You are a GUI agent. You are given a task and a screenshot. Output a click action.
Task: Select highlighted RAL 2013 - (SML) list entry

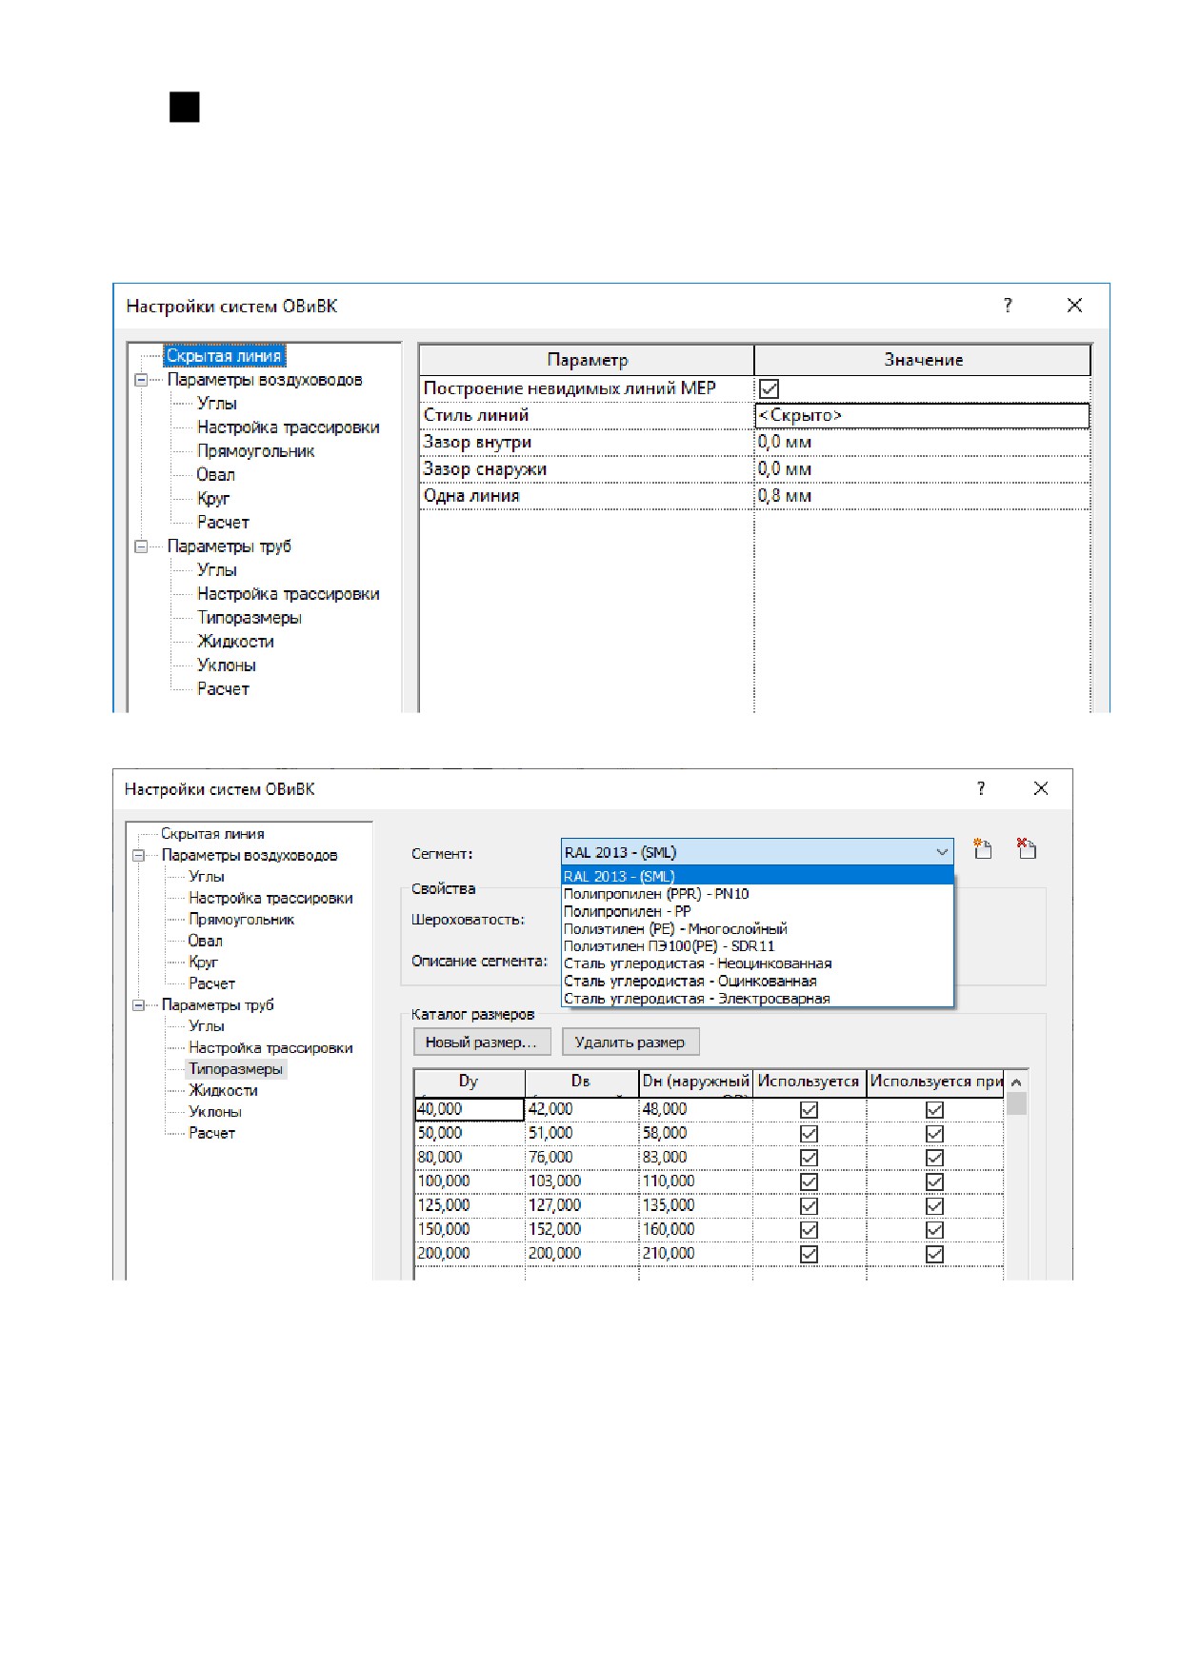pos(757,876)
